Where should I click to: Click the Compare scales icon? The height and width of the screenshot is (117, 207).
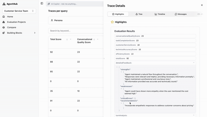(4, 27)
